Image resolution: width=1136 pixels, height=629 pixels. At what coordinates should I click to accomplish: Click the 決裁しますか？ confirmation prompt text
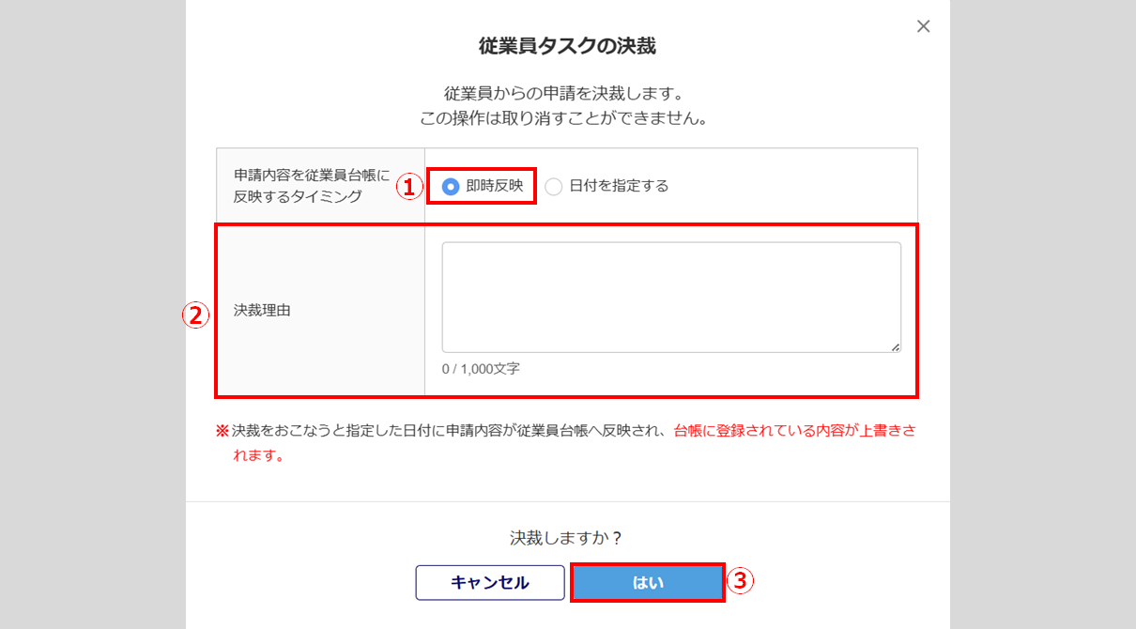pos(567,538)
